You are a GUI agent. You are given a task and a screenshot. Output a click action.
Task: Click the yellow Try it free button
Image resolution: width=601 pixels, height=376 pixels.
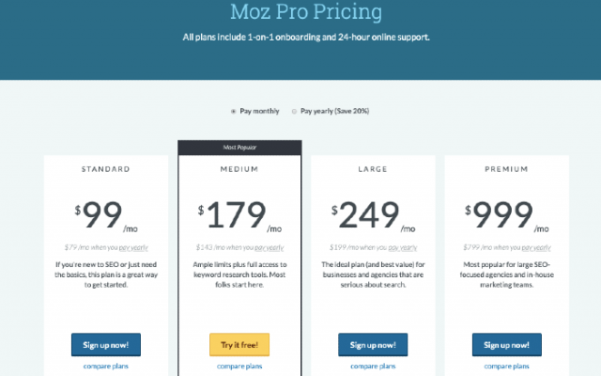[239, 345]
